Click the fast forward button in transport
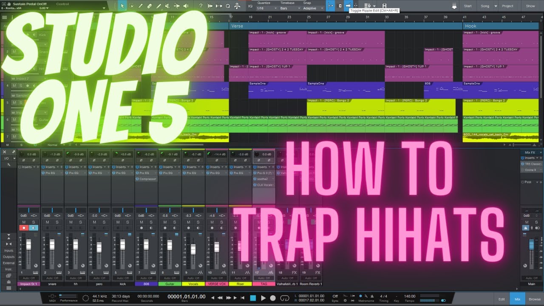Viewport: 544px width, 306px height. (229, 298)
